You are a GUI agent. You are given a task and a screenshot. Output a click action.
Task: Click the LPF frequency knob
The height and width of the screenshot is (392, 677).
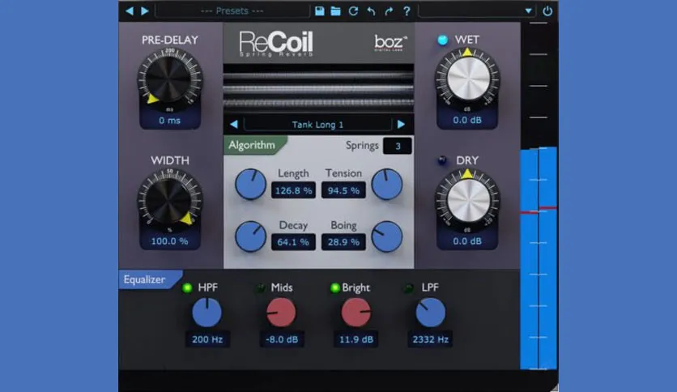(x=431, y=313)
